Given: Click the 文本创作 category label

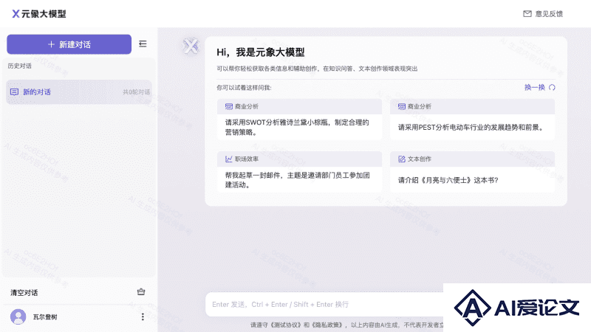Looking at the screenshot, I should 420,159.
